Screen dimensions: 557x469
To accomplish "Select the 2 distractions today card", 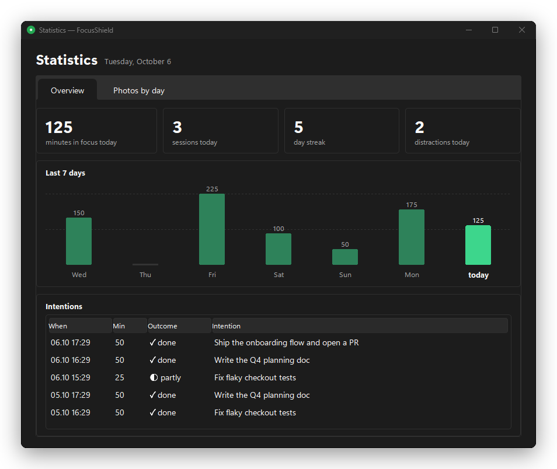I will [x=462, y=131].
